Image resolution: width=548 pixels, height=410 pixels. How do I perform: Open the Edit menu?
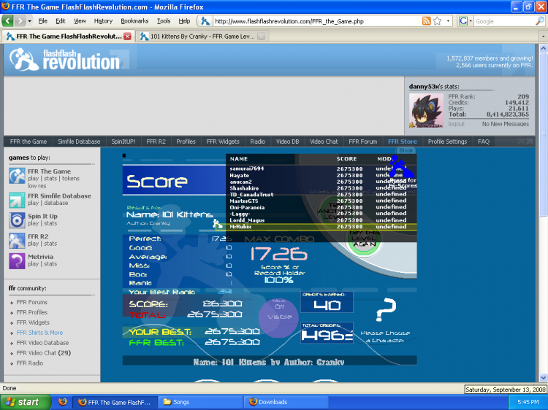61,21
